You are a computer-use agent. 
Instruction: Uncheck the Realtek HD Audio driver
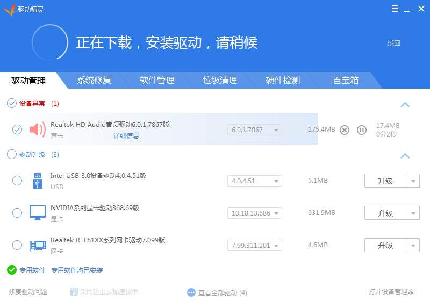point(17,130)
